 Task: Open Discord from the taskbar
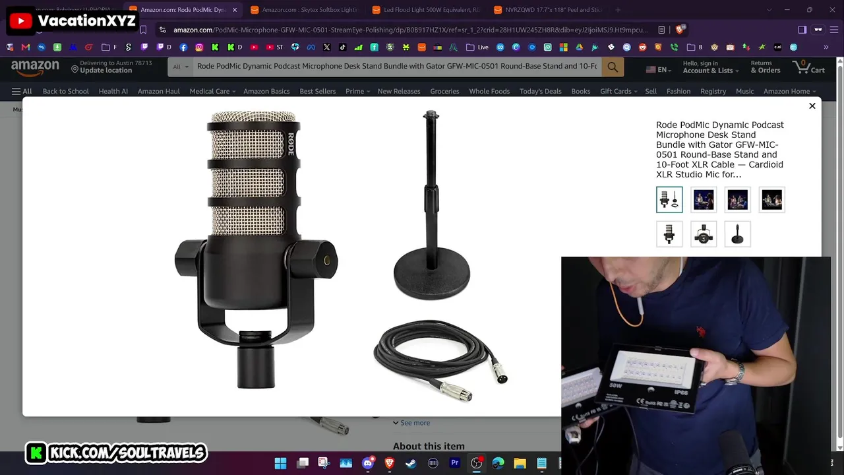[x=368, y=463]
